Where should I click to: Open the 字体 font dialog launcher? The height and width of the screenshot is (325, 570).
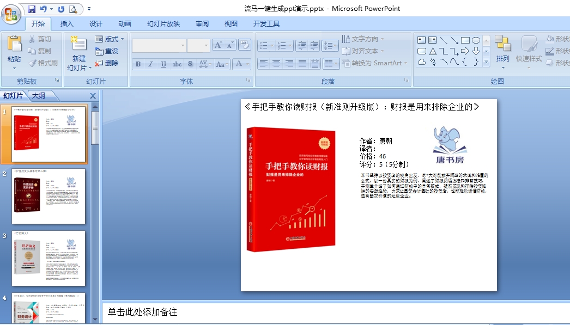248,80
